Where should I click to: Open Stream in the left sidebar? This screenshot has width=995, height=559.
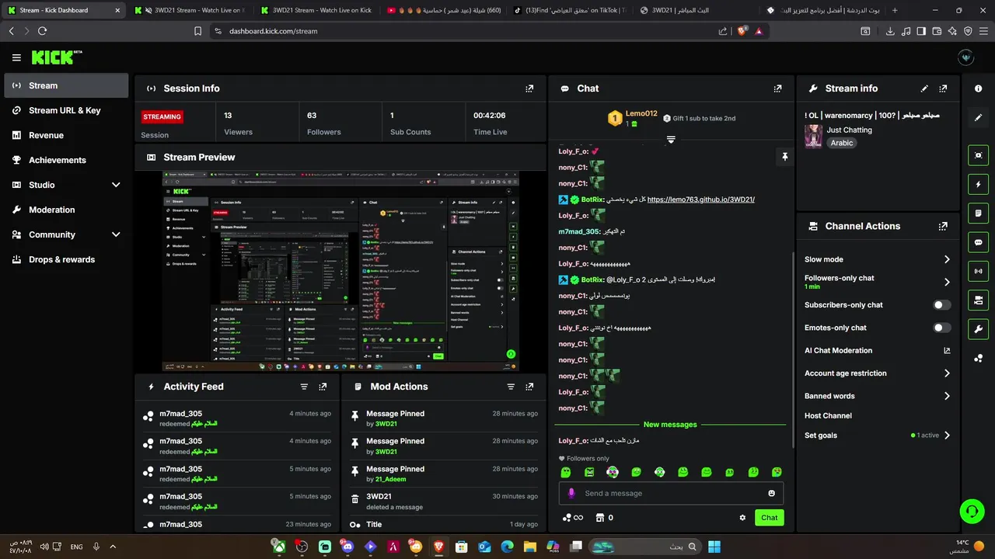66,85
